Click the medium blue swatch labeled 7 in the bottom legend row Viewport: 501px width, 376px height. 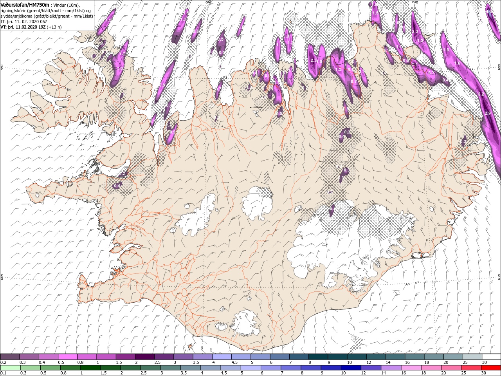coord(290,367)
